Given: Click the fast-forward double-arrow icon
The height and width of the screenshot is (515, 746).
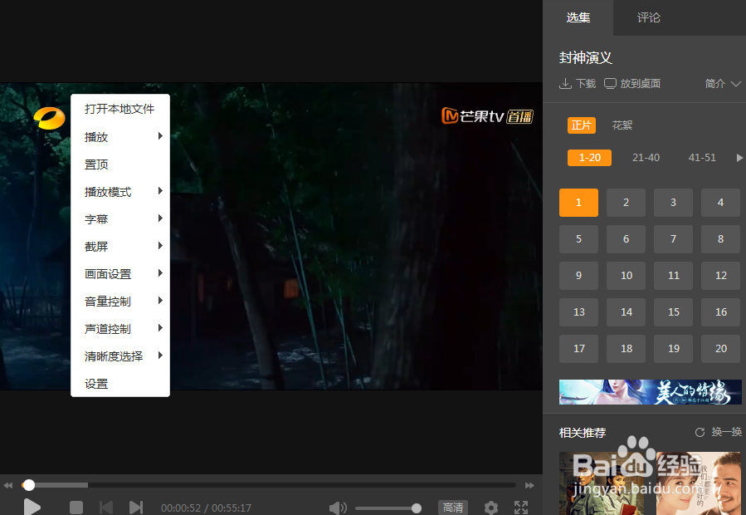Looking at the screenshot, I should 529,485.
